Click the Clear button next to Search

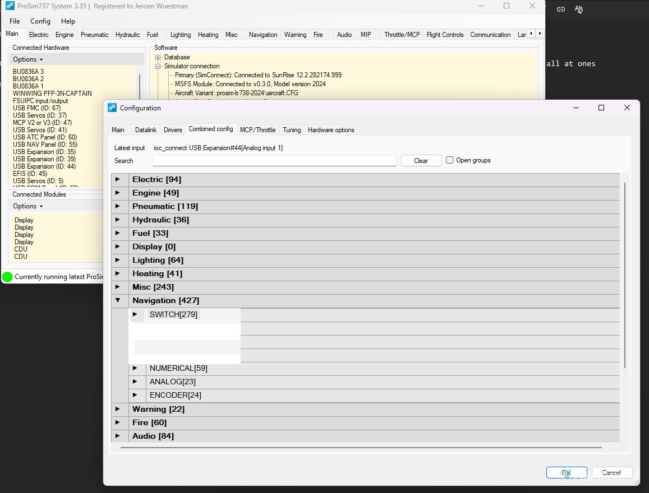[x=421, y=160]
